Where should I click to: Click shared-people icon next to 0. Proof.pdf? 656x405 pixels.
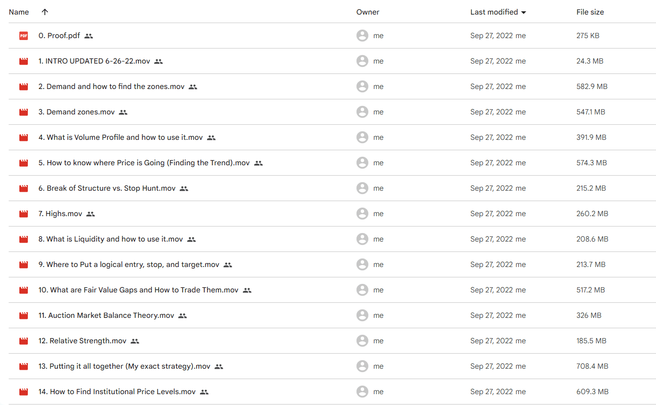tap(89, 36)
